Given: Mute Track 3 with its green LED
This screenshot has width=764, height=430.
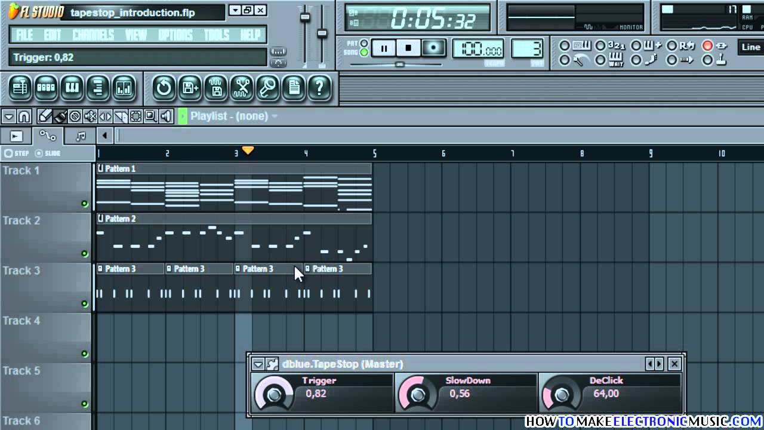Looking at the screenshot, I should pos(84,304).
